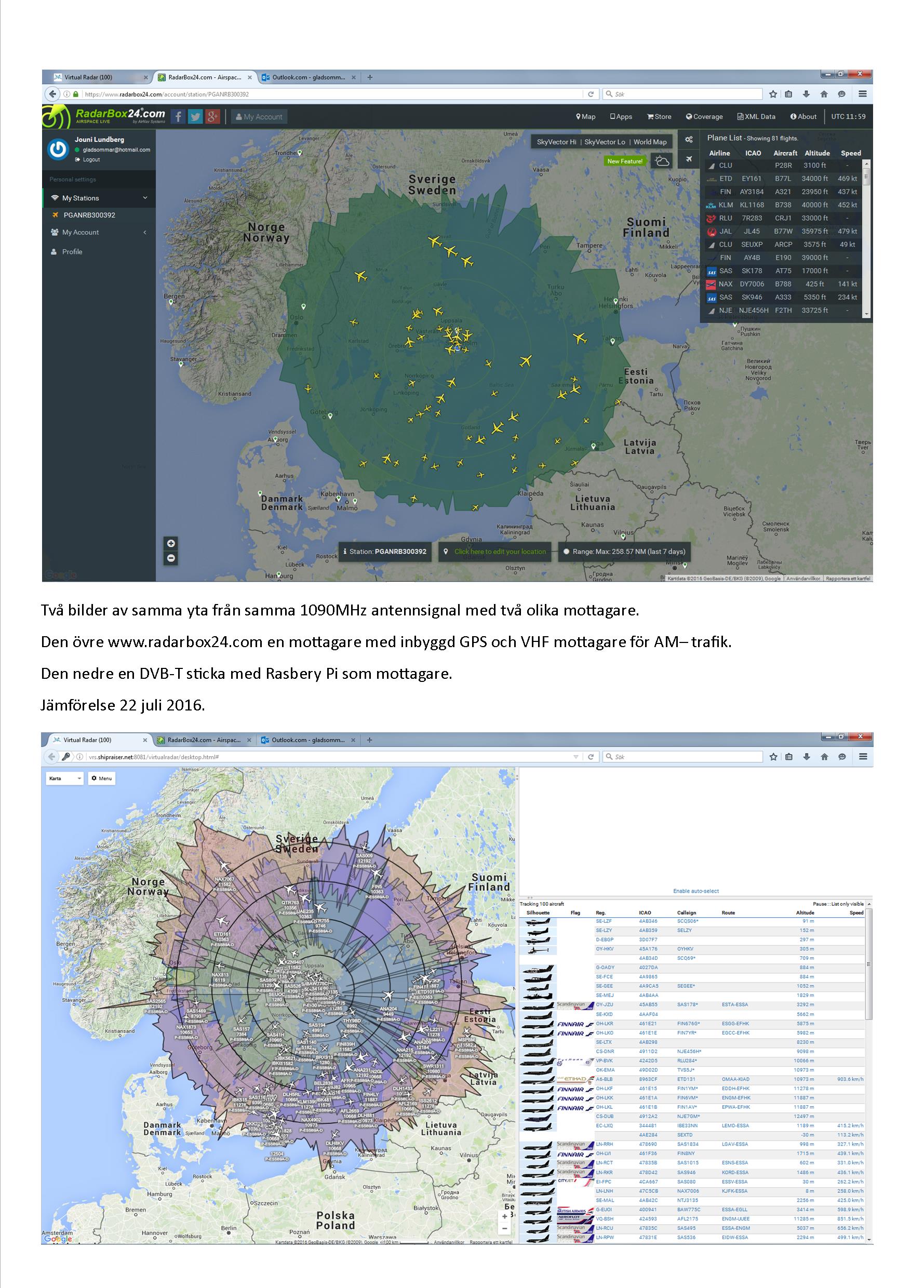Open Menu button on Virtual Radar map
The width and height of the screenshot is (911, 1288).
101,778
